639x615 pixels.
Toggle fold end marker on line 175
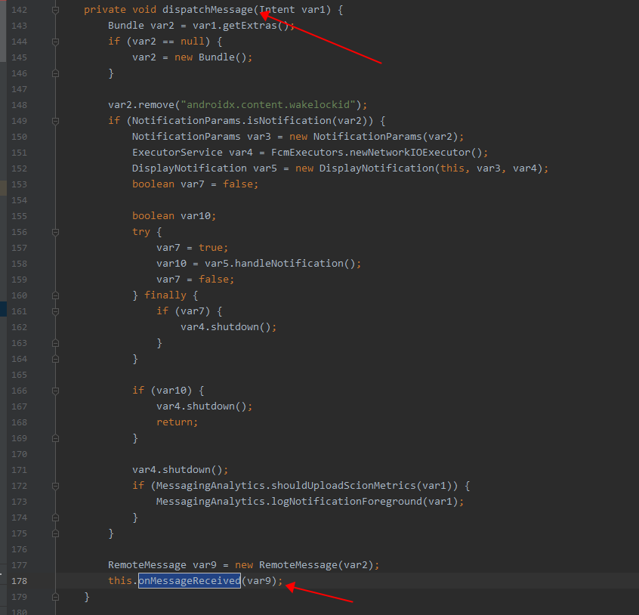55,533
